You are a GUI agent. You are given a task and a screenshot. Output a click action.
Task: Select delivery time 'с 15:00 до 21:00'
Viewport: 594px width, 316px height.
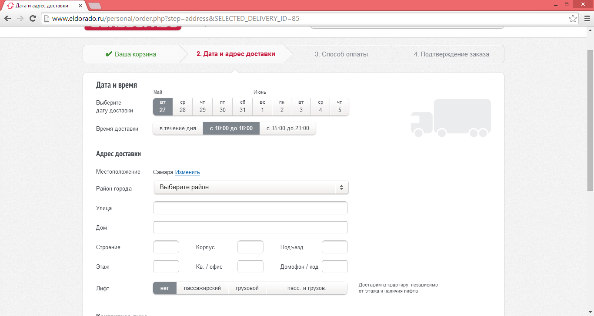pyautogui.click(x=288, y=128)
